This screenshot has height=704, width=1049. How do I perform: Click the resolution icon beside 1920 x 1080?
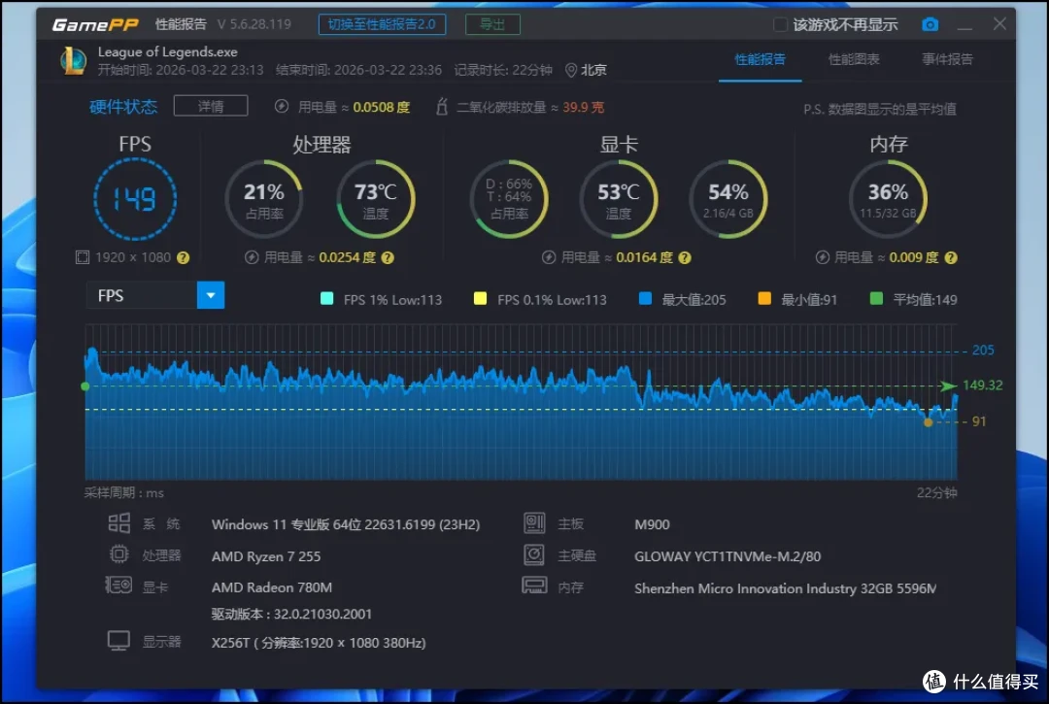click(83, 257)
